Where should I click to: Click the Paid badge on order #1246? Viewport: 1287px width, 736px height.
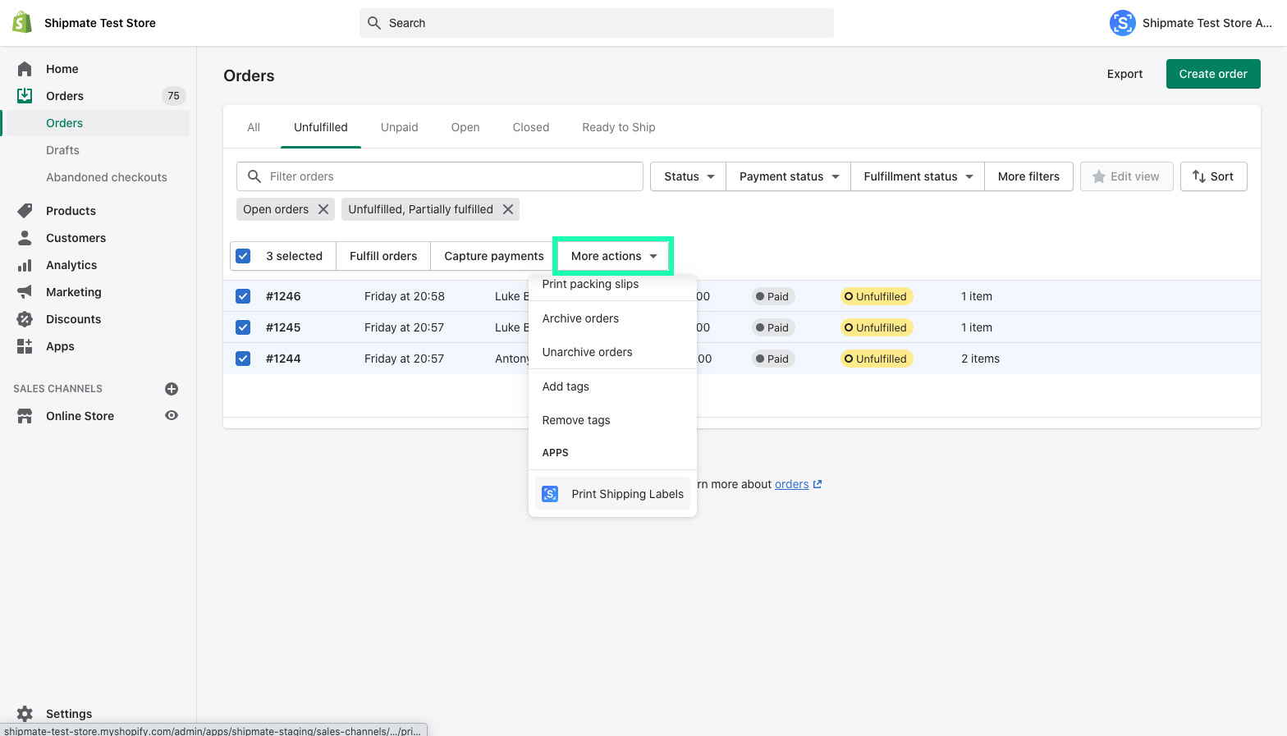(x=773, y=296)
